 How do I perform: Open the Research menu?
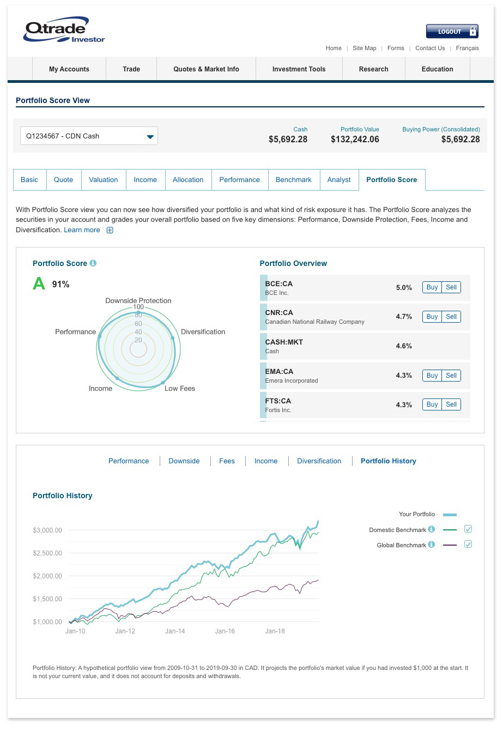374,69
